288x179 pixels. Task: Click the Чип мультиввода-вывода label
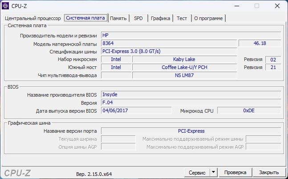point(67,75)
